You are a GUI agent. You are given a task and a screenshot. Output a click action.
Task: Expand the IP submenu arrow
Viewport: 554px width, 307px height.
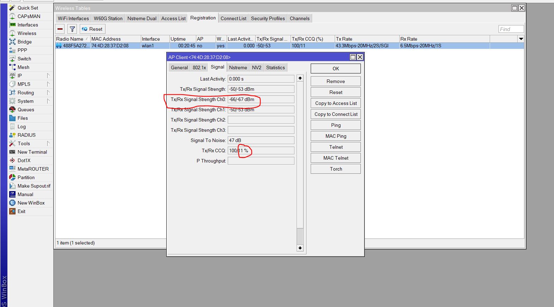48,76
